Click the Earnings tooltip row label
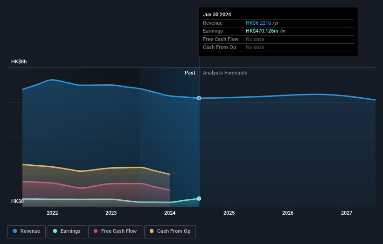Viewport: 383px width, 244px height. click(x=213, y=31)
